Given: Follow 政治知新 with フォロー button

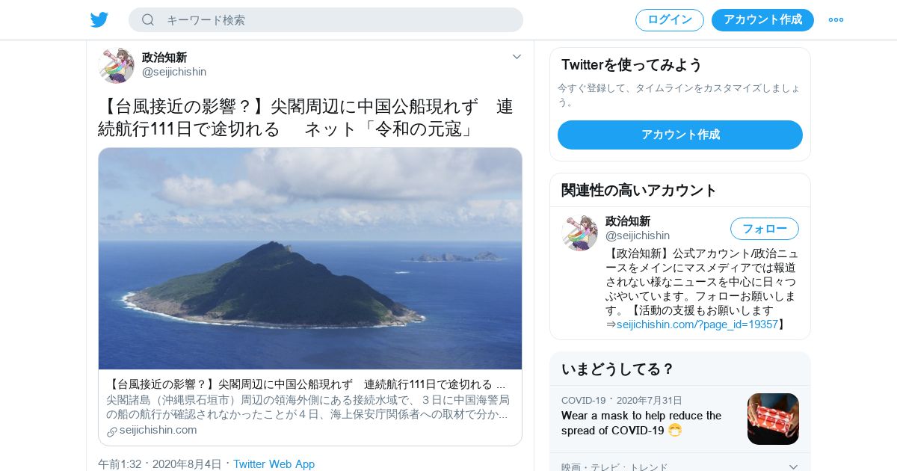Looking at the screenshot, I should pos(765,229).
